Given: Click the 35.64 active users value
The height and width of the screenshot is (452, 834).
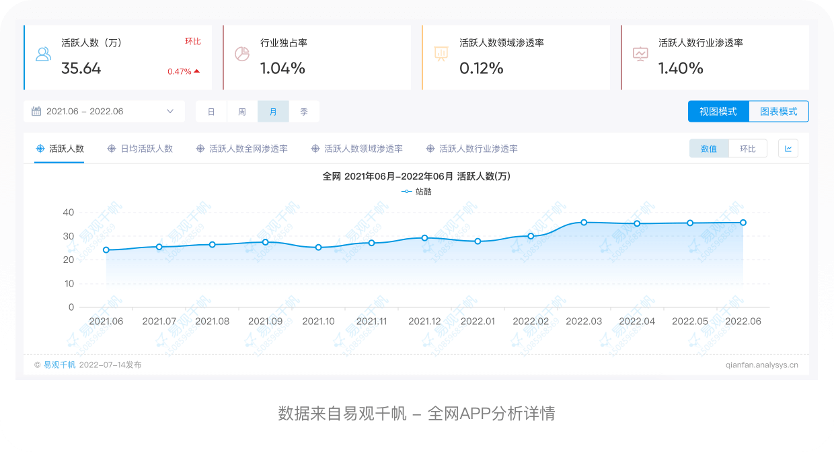Looking at the screenshot, I should (81, 68).
